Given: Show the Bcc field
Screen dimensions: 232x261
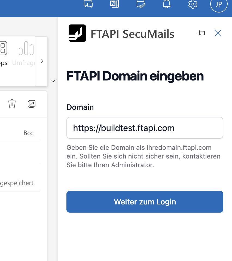Looking at the screenshot, I should (28, 133).
